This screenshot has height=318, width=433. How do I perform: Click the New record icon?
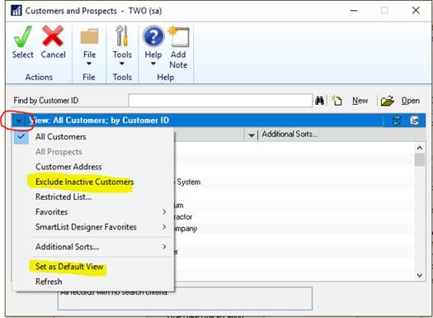pyautogui.click(x=337, y=101)
